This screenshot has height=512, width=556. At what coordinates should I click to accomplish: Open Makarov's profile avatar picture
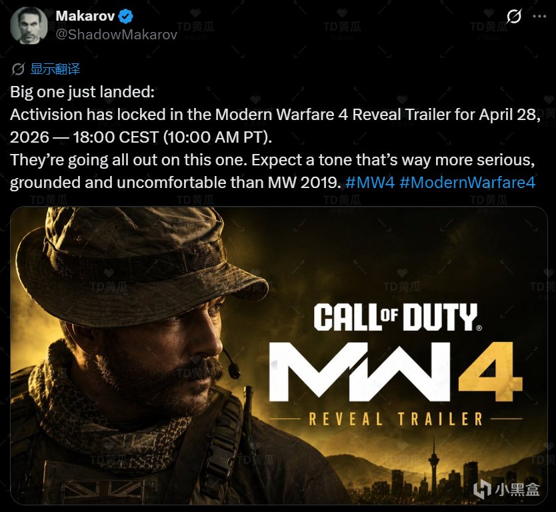(29, 25)
